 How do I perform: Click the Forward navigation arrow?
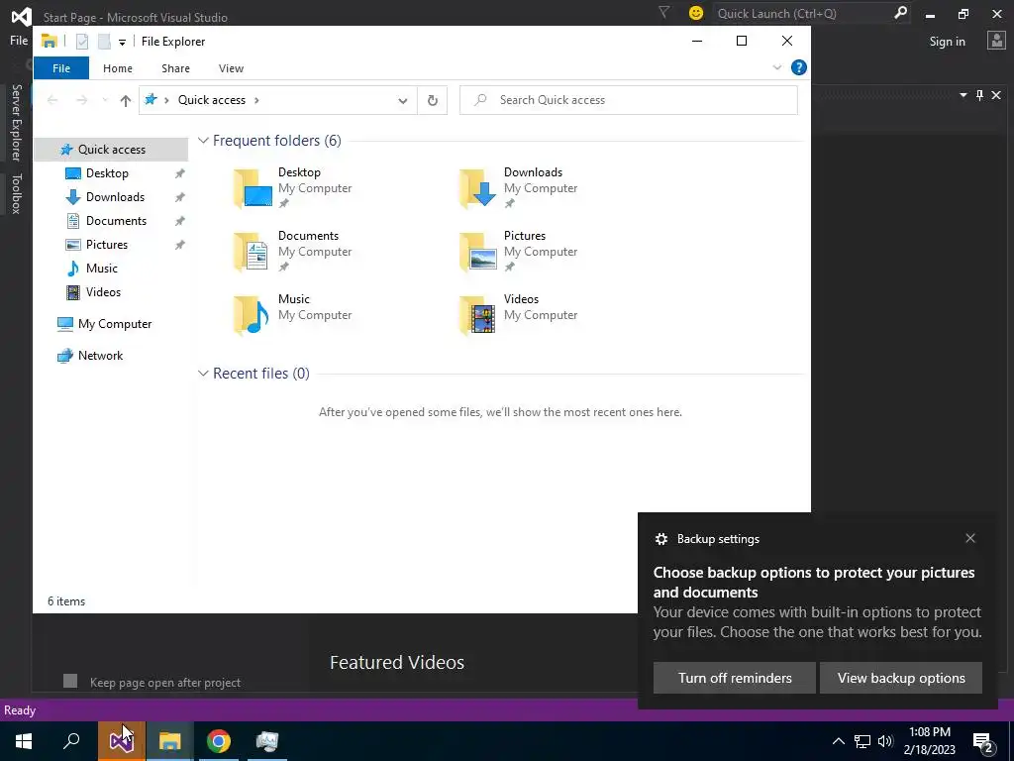81,100
